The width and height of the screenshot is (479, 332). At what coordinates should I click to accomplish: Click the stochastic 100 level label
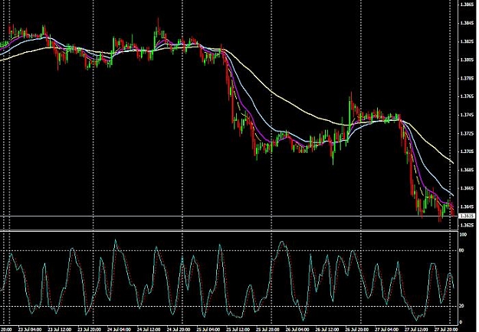(x=463, y=234)
